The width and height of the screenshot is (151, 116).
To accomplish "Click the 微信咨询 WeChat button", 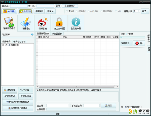I will click(25, 11).
